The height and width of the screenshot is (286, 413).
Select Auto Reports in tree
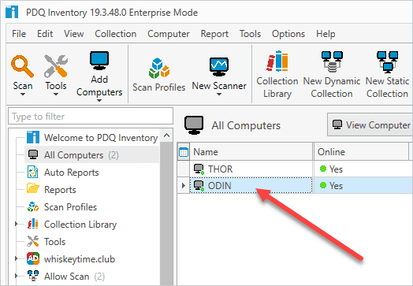pyautogui.click(x=72, y=173)
